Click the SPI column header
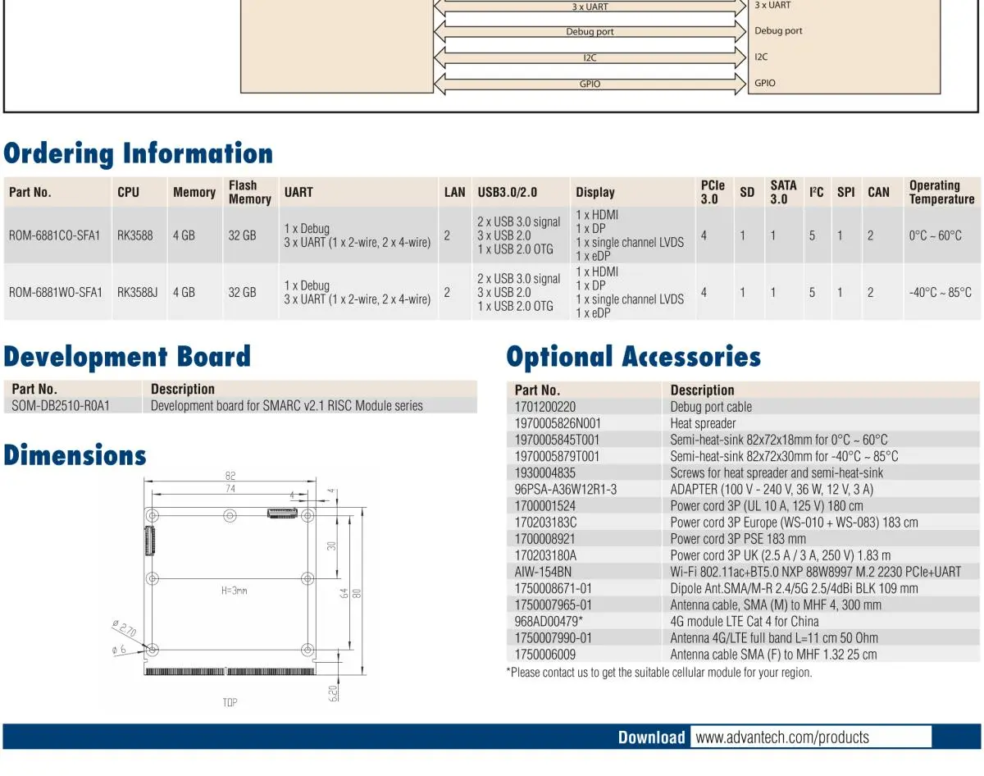The height and width of the screenshot is (776, 984). pyautogui.click(x=845, y=192)
